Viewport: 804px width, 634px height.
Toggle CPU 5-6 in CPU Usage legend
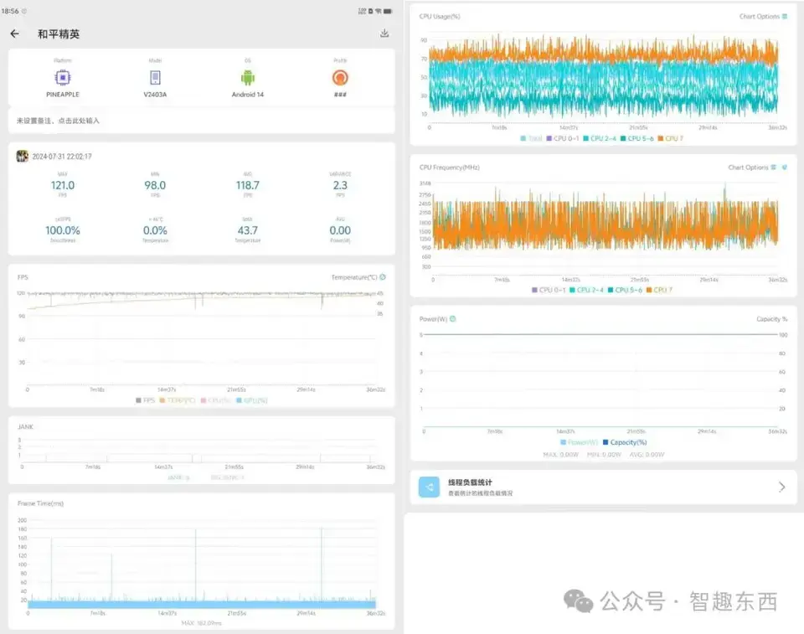[636, 138]
